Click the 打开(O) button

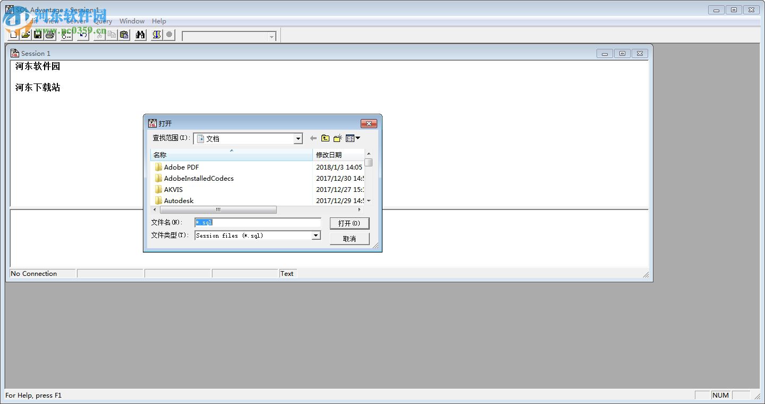pyautogui.click(x=349, y=223)
